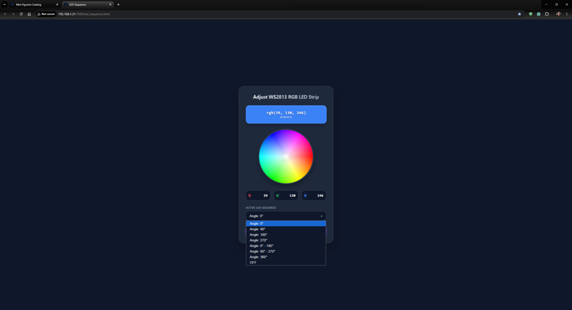Focus the address bar URL
This screenshot has height=310, width=572.
84,14
